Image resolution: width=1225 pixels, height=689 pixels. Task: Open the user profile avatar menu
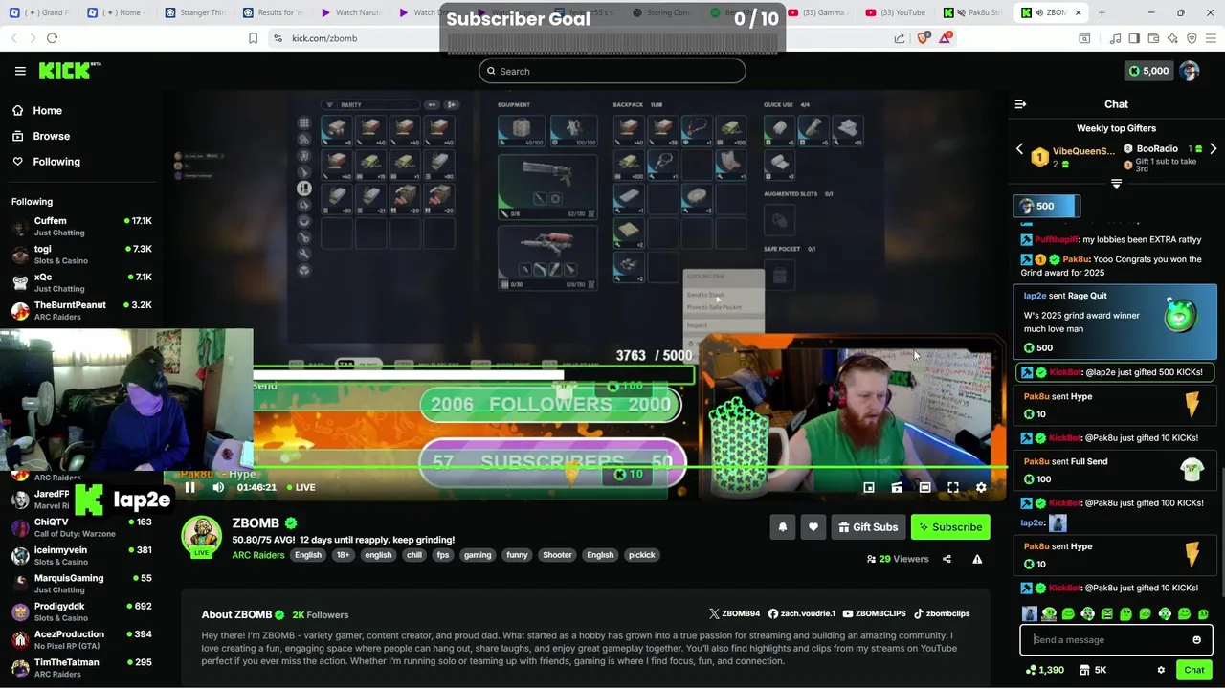[1190, 71]
